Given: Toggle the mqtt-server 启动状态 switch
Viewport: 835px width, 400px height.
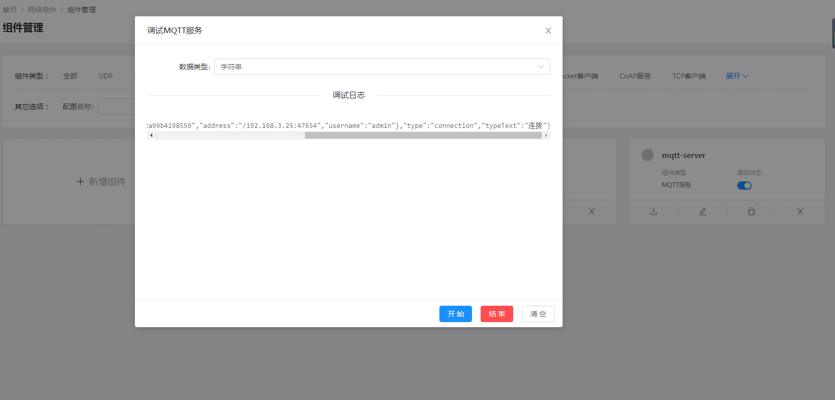Looking at the screenshot, I should [744, 185].
